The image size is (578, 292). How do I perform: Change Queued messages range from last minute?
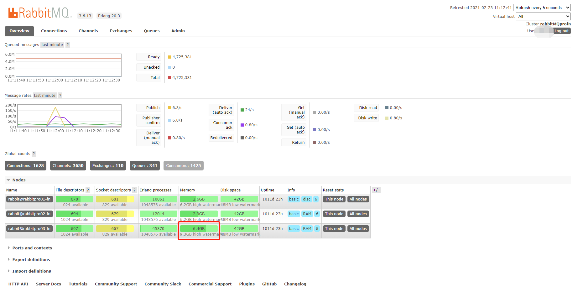52,45
